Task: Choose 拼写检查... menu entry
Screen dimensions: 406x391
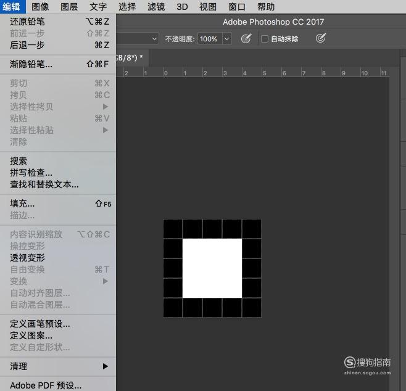Action: pos(58,173)
